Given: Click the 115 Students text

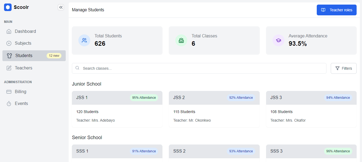Looking at the screenshot, I should coord(184,112).
